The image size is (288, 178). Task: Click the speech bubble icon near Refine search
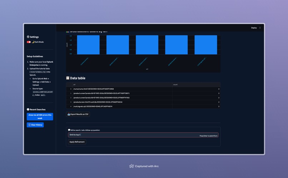[x=69, y=130]
